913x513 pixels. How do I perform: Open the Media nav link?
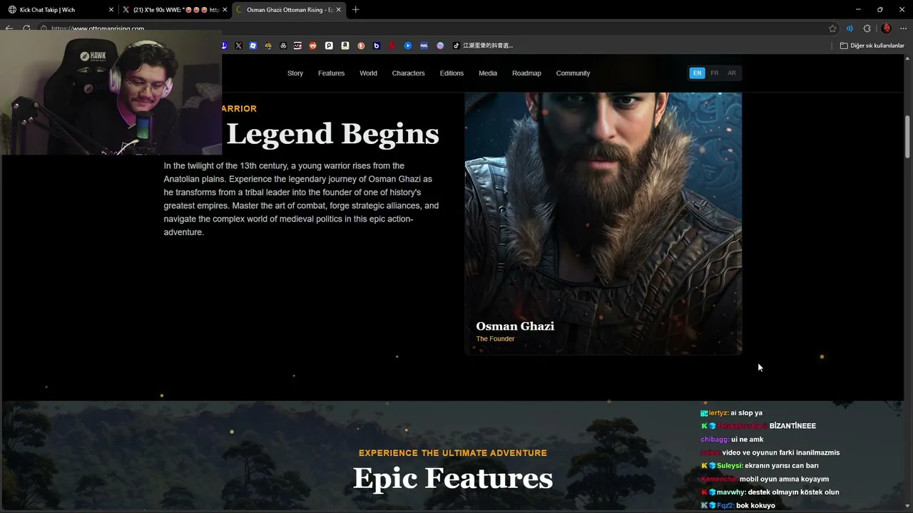tap(488, 73)
